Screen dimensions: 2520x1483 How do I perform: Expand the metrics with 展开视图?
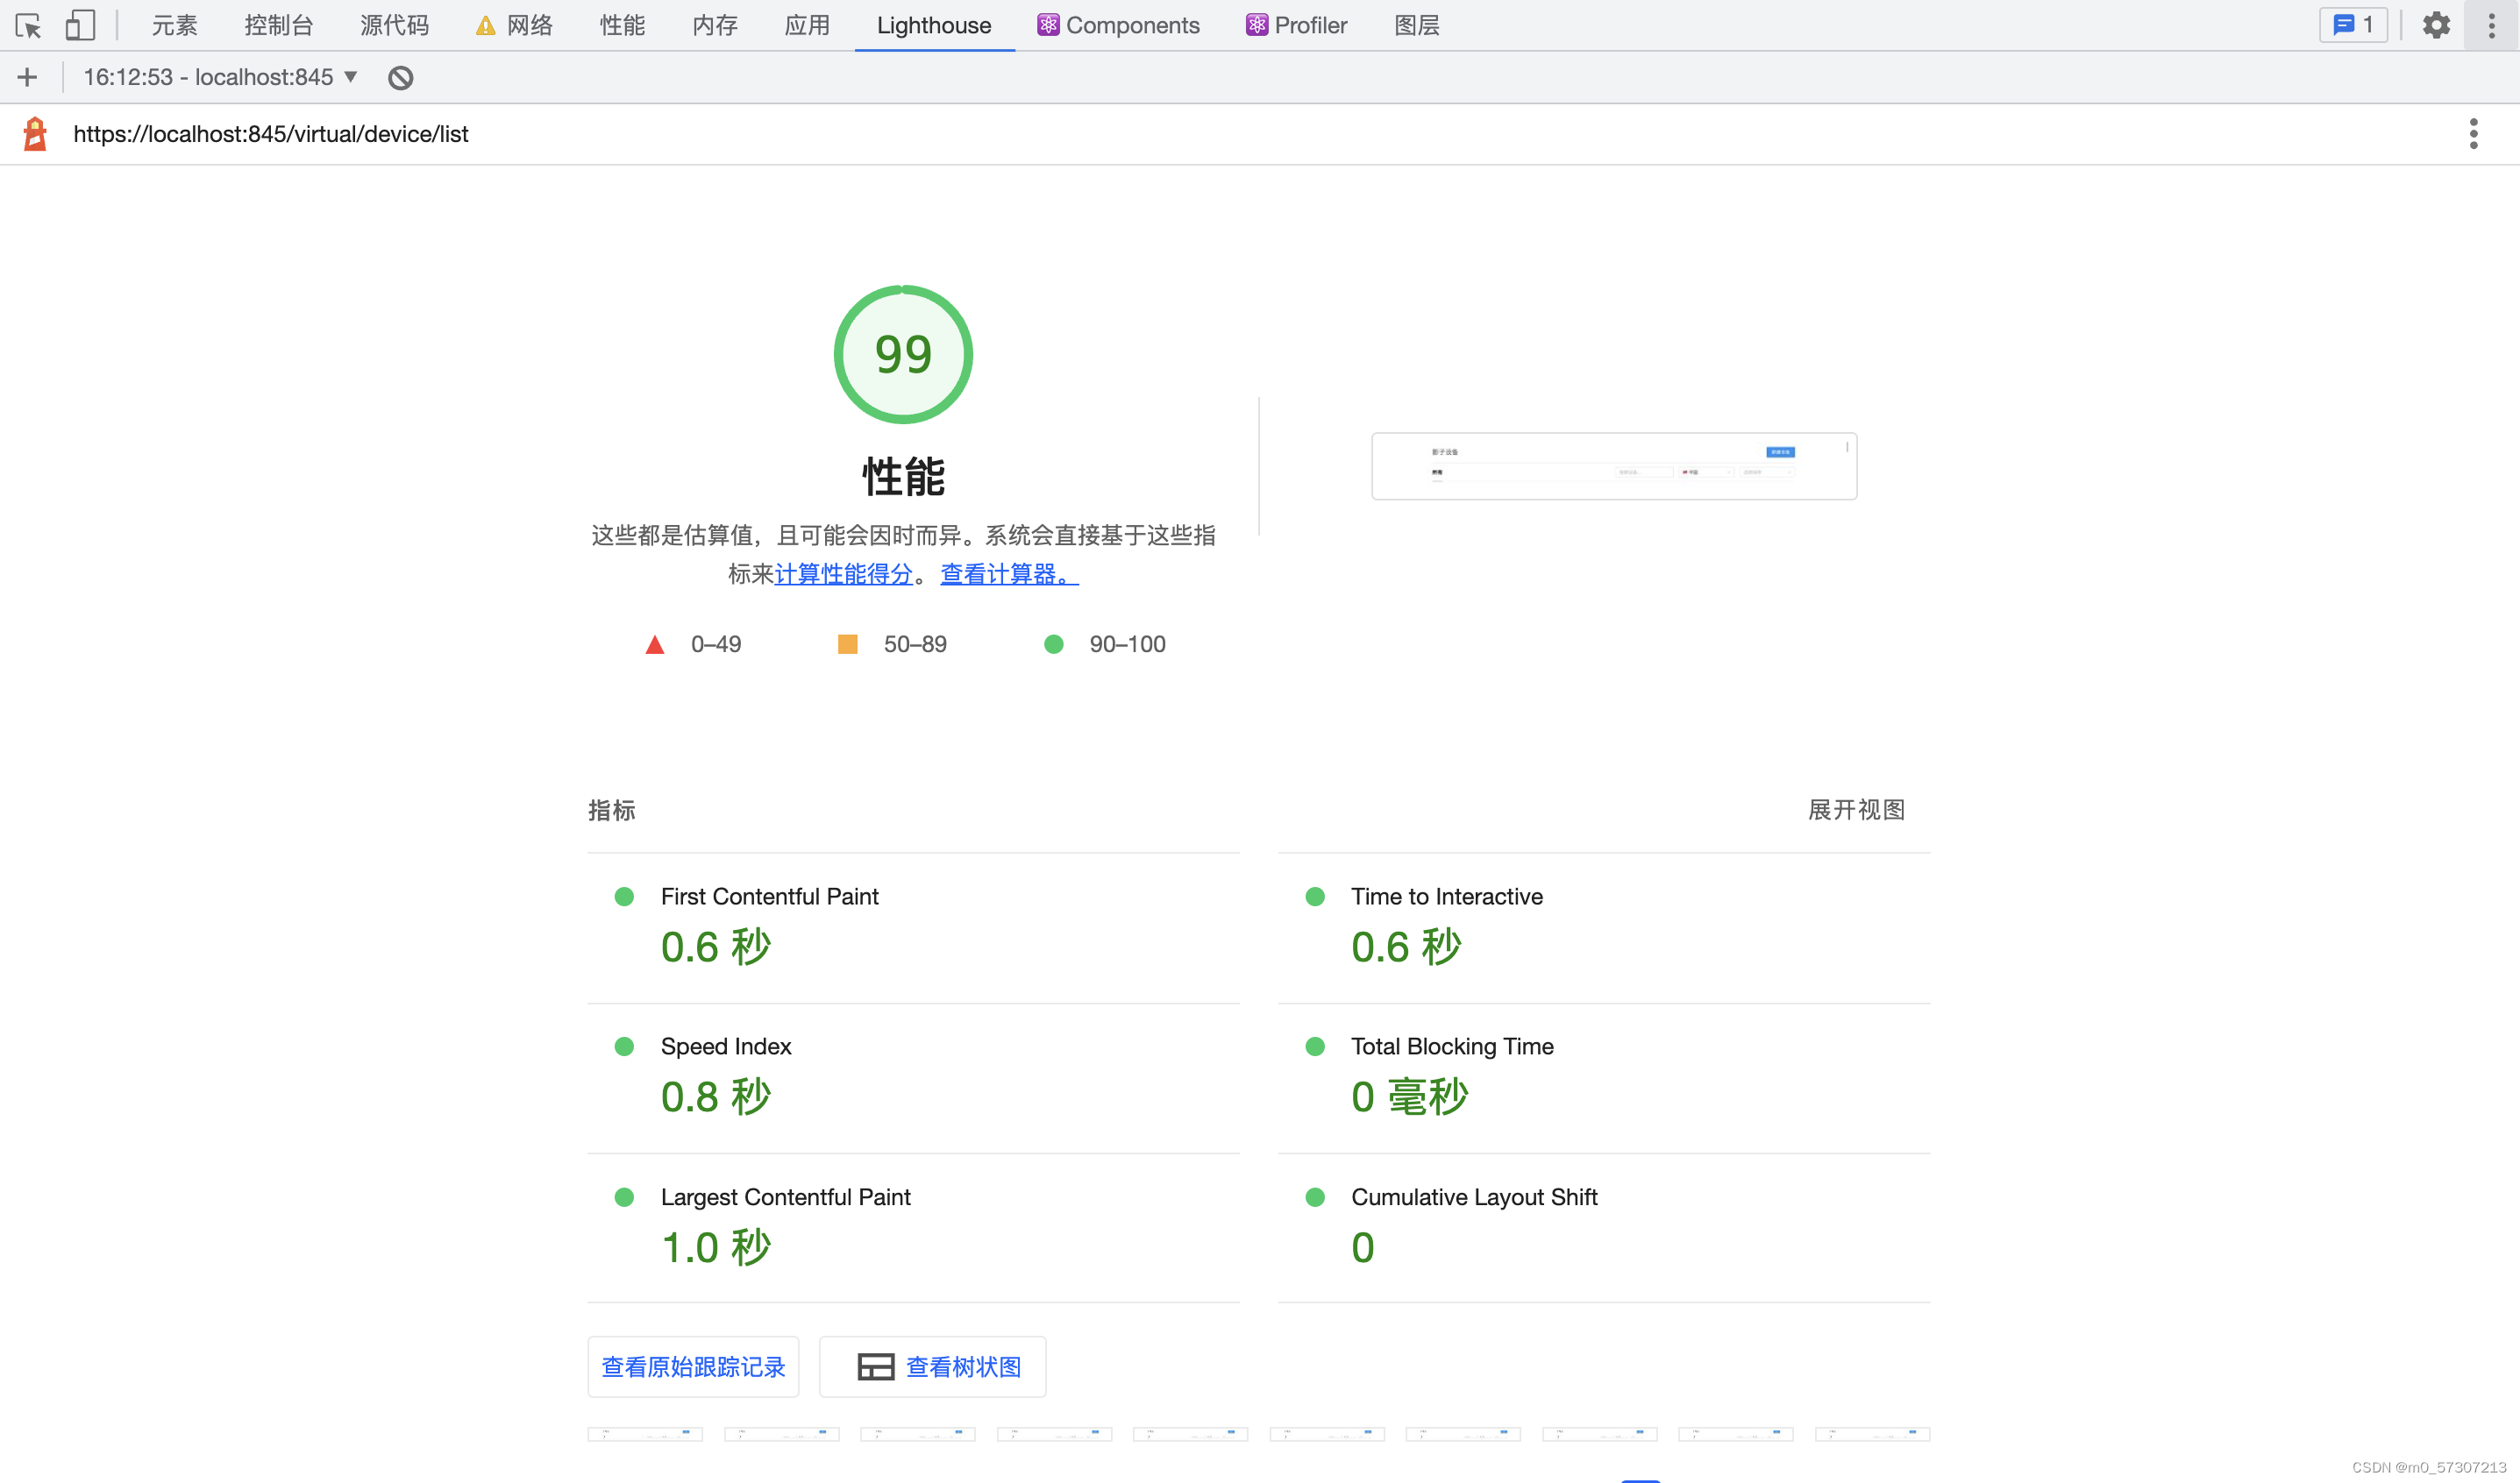(x=1856, y=810)
